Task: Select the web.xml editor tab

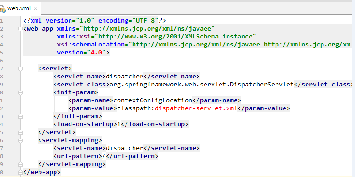Action: [19, 8]
